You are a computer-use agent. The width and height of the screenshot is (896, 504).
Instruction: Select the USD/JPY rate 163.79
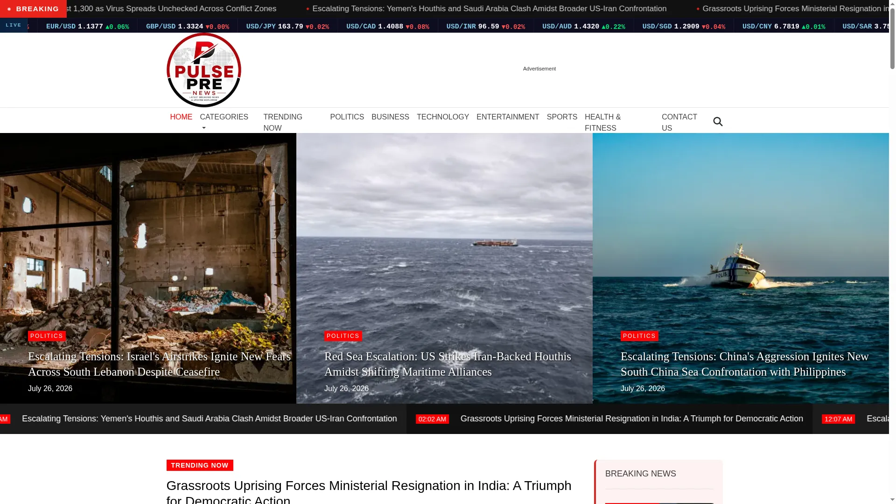click(x=291, y=27)
